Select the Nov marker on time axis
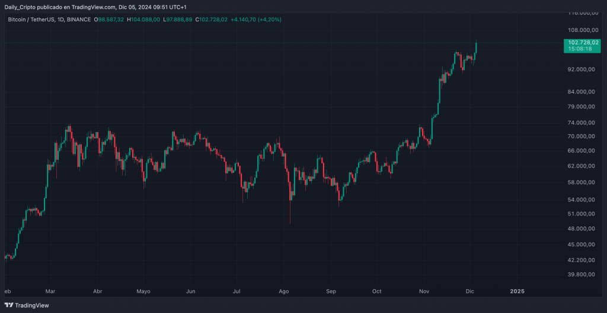The image size is (607, 313). (x=424, y=292)
